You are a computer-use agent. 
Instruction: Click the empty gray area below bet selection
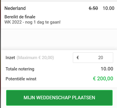click(59, 39)
